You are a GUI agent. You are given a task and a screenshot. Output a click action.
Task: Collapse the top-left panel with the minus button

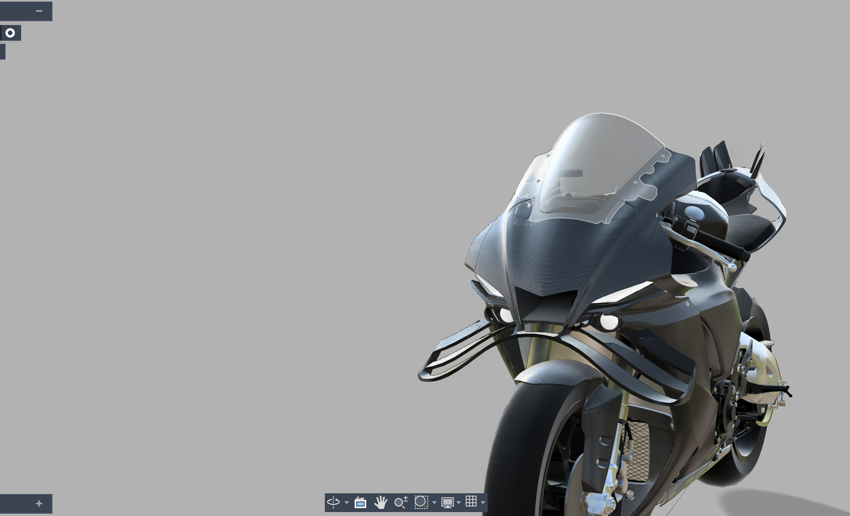39,11
